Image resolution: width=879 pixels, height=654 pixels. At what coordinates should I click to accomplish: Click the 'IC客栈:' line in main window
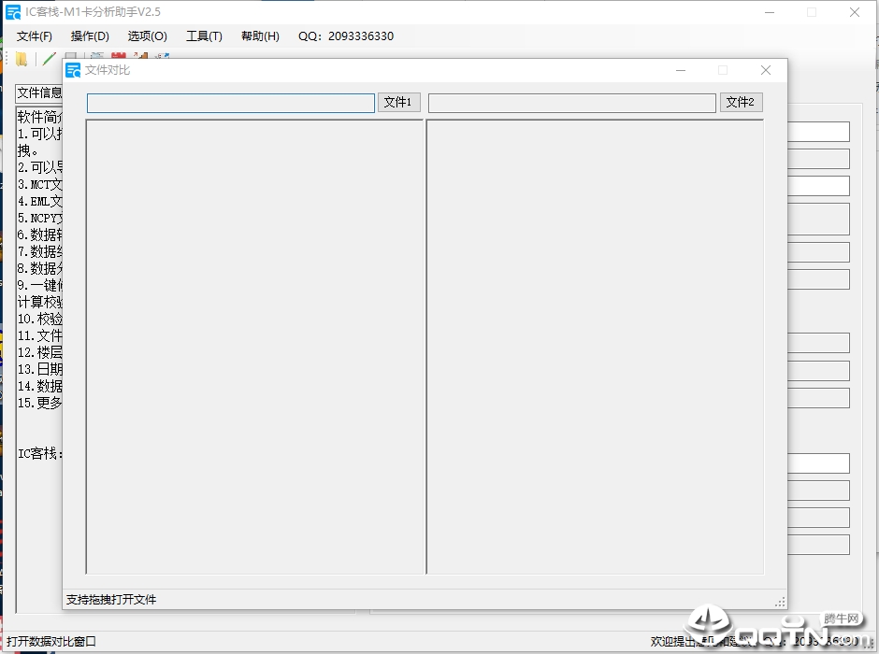point(40,453)
